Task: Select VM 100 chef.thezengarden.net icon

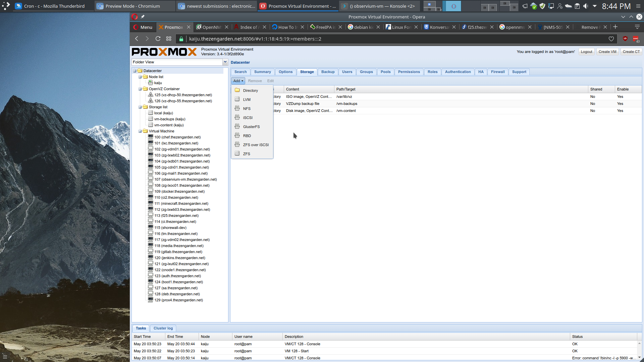Action: point(151,137)
